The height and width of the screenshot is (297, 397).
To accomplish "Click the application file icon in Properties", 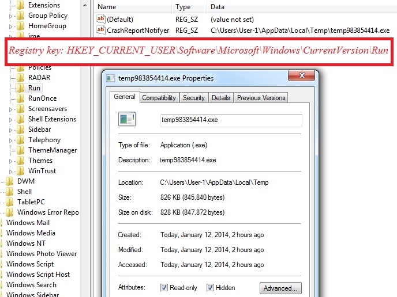I will click(127, 119).
